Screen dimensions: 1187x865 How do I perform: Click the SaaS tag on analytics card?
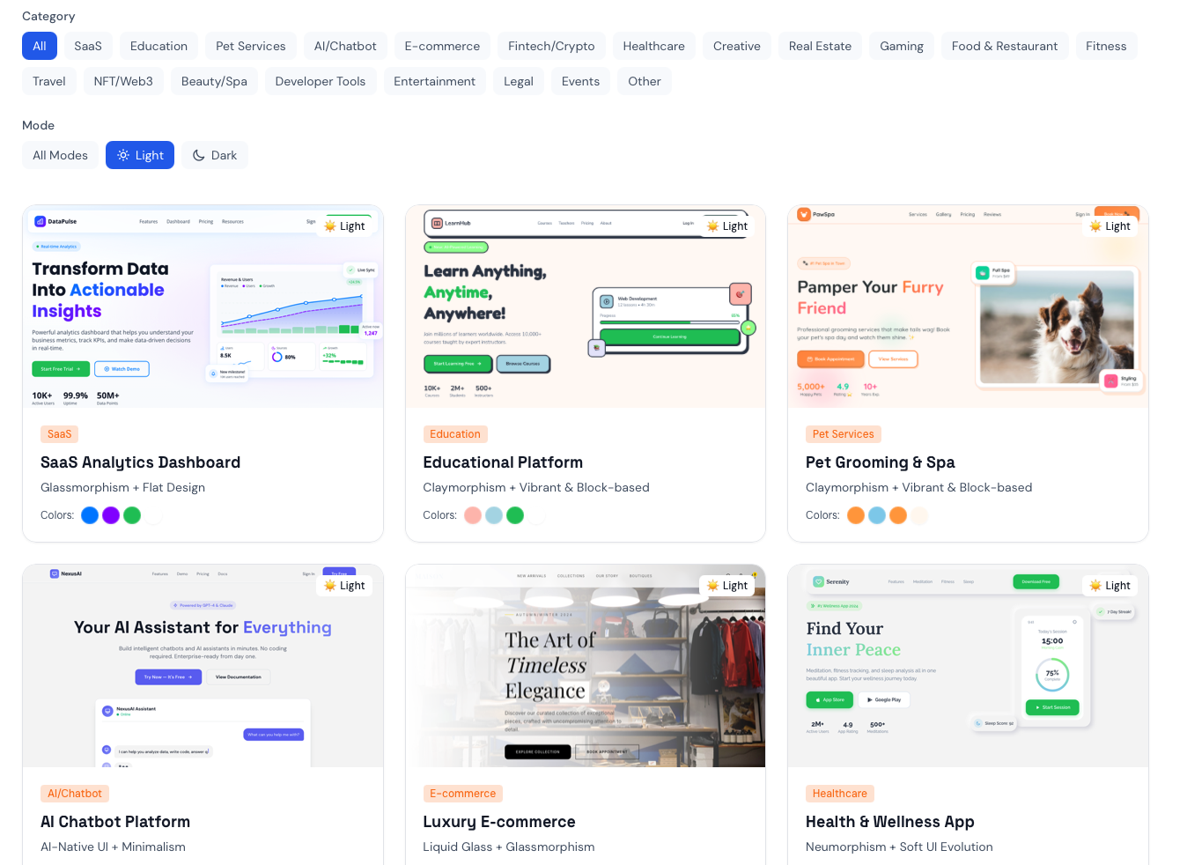60,434
